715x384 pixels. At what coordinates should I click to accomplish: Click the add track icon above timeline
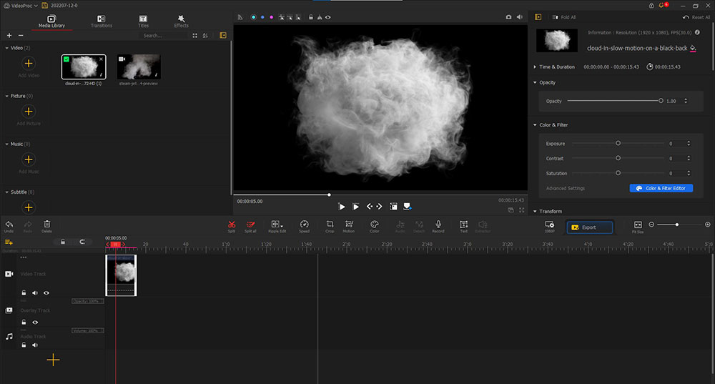(x=9, y=242)
